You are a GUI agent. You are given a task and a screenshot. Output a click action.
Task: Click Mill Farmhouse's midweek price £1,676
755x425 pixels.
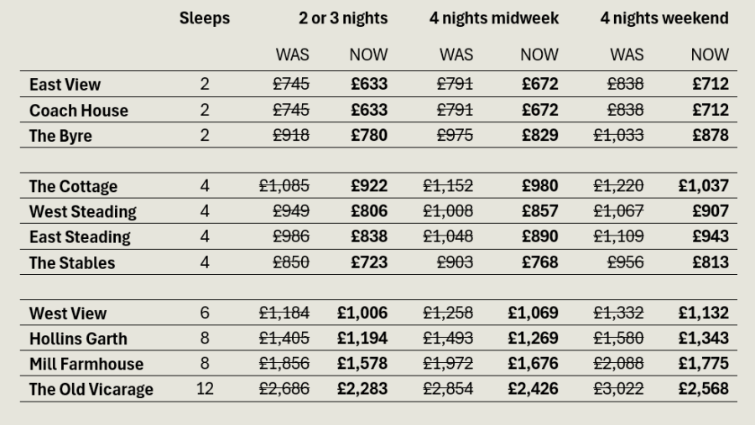click(533, 364)
